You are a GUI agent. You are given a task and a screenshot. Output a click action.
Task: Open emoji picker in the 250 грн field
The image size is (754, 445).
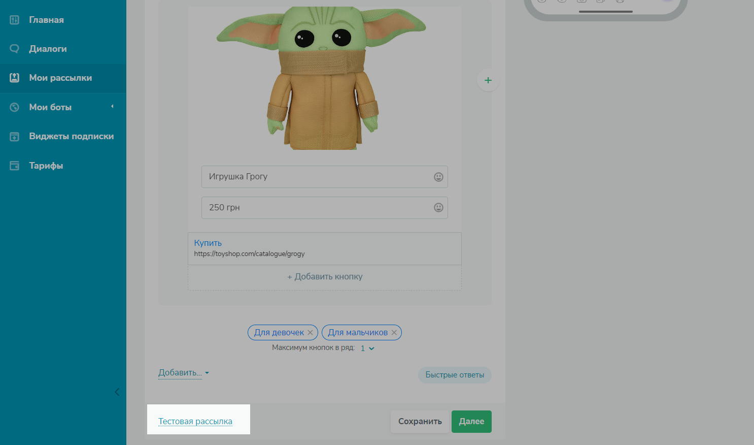coord(438,207)
